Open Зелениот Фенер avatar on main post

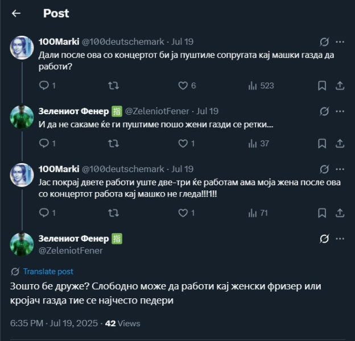pyautogui.click(x=22, y=243)
